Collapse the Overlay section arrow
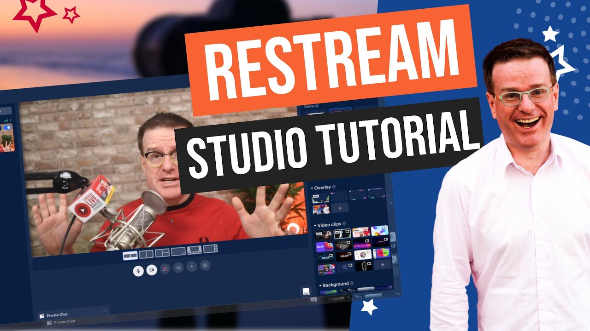The width and height of the screenshot is (590, 331). [312, 188]
